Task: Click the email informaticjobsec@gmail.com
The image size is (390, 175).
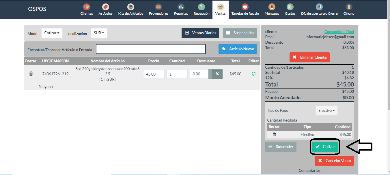Action: pos(330,37)
